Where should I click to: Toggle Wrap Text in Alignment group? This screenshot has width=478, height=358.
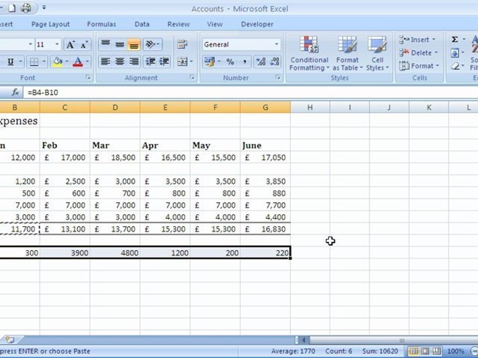[182, 44]
